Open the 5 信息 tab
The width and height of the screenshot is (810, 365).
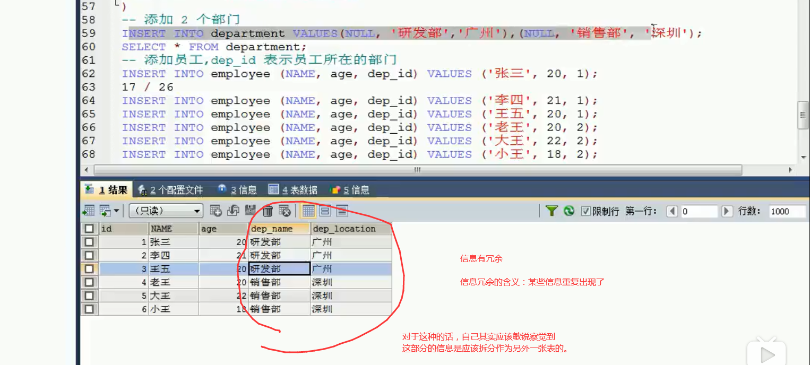tap(350, 190)
